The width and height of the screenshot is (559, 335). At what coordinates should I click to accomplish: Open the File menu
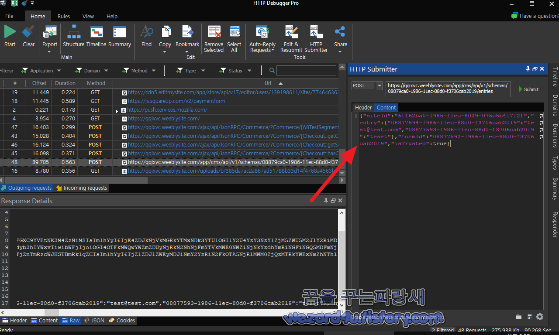pyautogui.click(x=9, y=16)
